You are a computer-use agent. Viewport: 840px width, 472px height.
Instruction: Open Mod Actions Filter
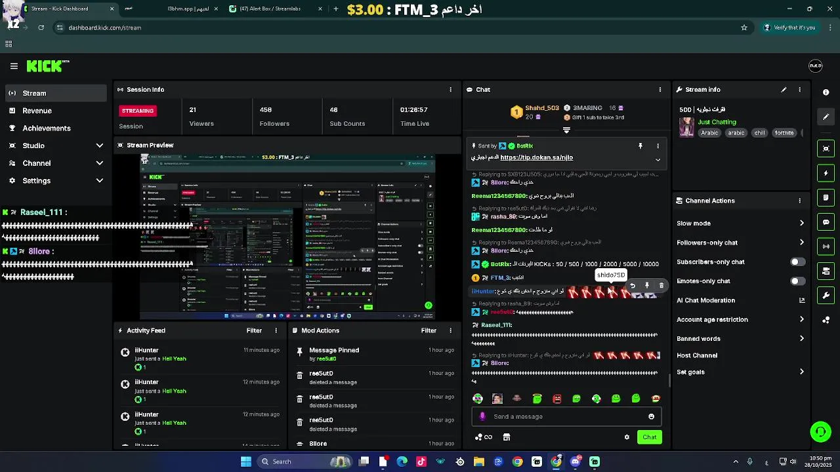pos(429,331)
